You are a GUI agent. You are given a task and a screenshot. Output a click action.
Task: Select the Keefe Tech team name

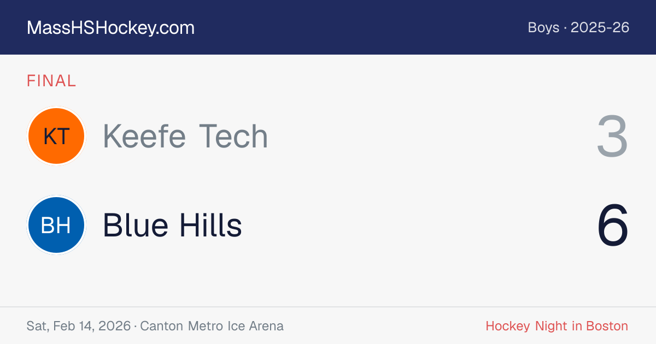pyautogui.click(x=185, y=136)
